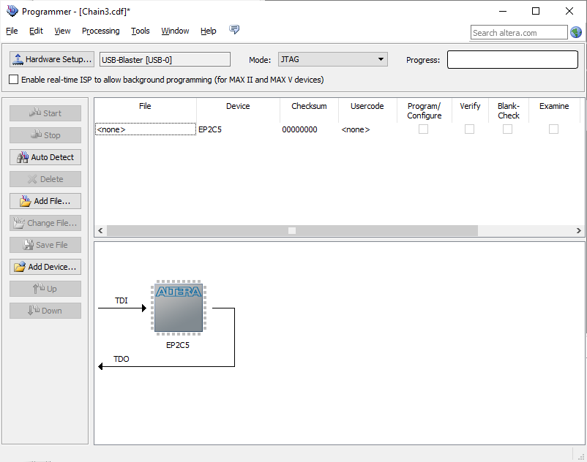Close the Programmer window

point(569,11)
